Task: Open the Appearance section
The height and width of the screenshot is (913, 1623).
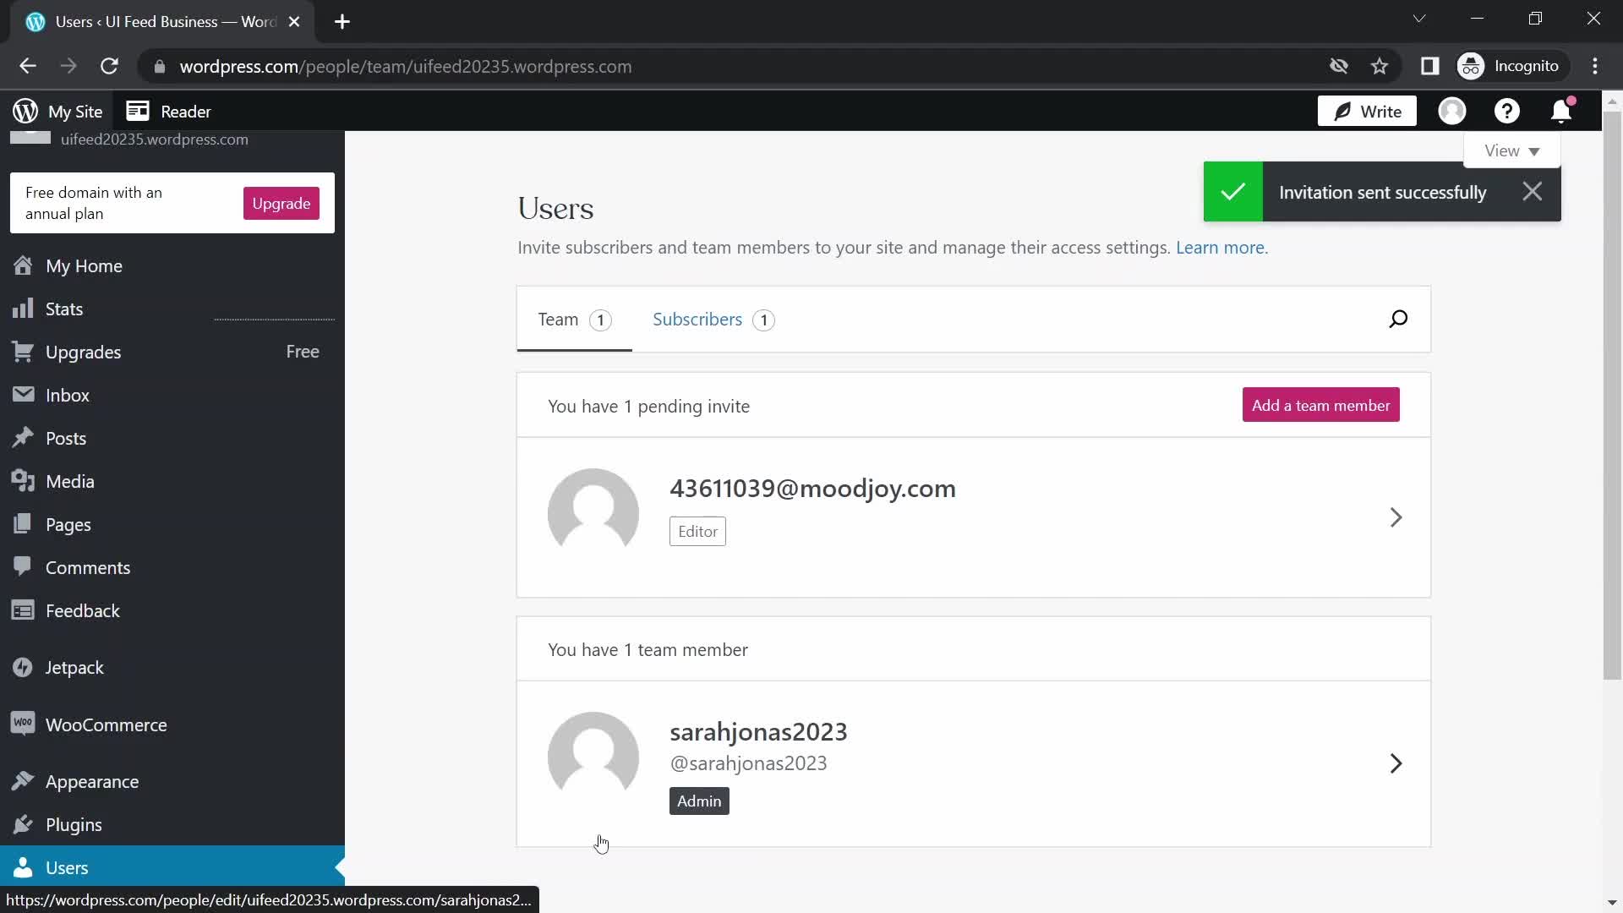Action: click(92, 781)
